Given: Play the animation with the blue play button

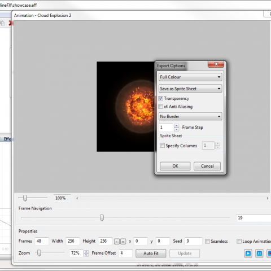Looking at the screenshot, I should (248, 253).
